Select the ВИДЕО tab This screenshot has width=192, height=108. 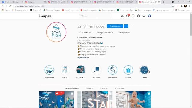(x=103, y=88)
